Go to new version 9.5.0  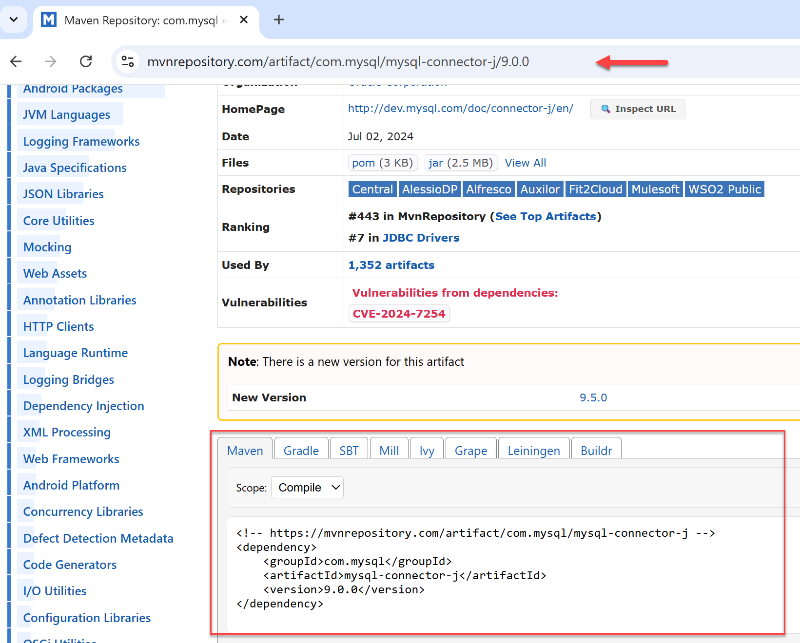pos(593,397)
